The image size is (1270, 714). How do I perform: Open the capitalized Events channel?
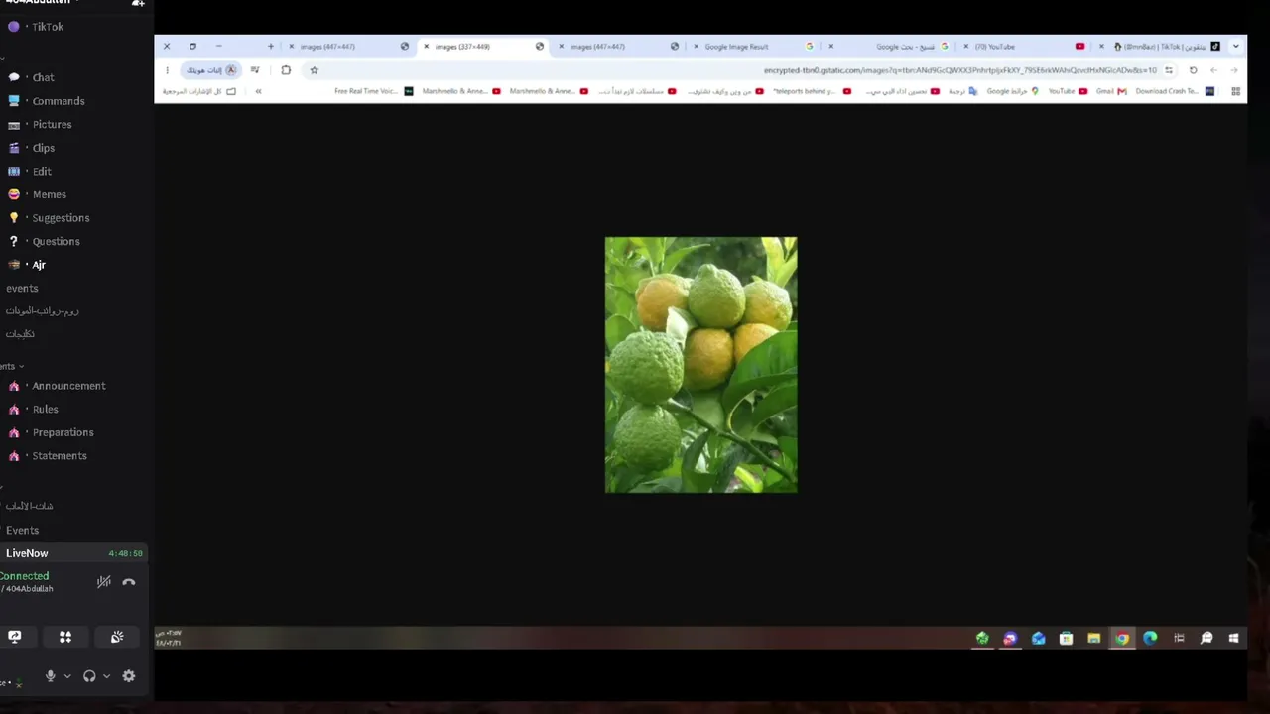click(x=22, y=531)
